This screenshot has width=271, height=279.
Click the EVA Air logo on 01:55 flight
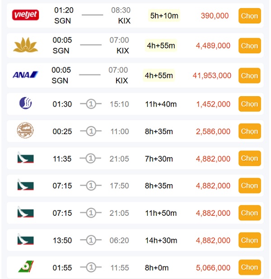click(x=25, y=267)
